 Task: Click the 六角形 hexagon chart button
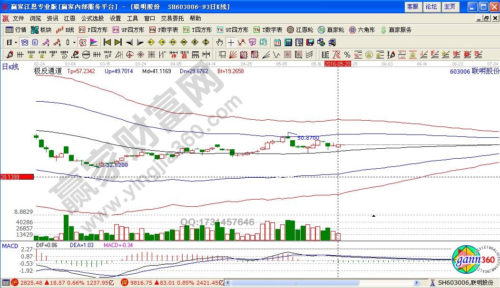(x=361, y=29)
